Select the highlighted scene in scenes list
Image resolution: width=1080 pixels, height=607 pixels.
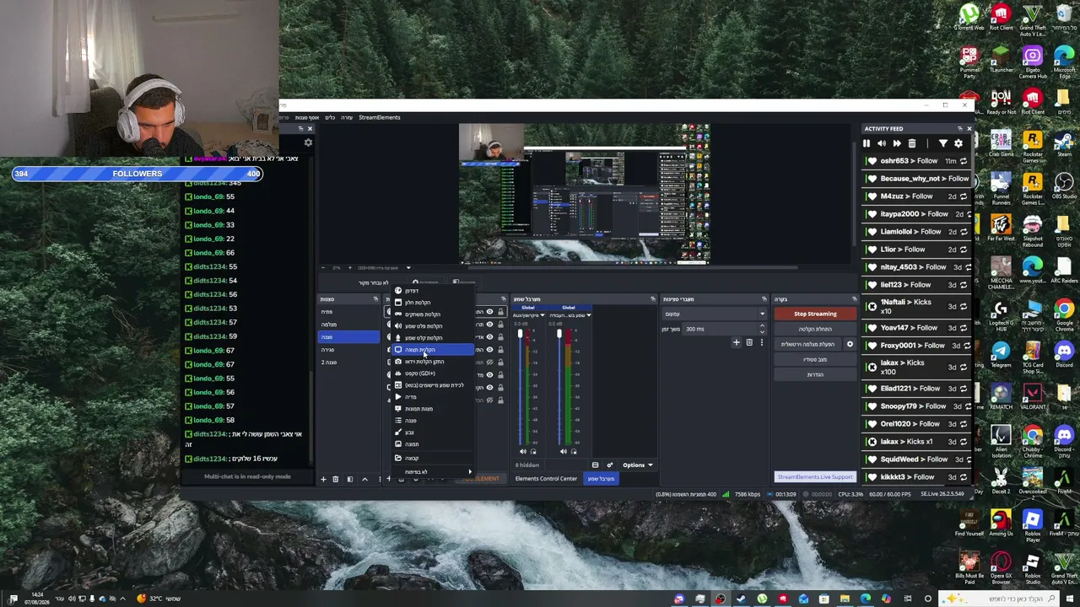click(349, 337)
